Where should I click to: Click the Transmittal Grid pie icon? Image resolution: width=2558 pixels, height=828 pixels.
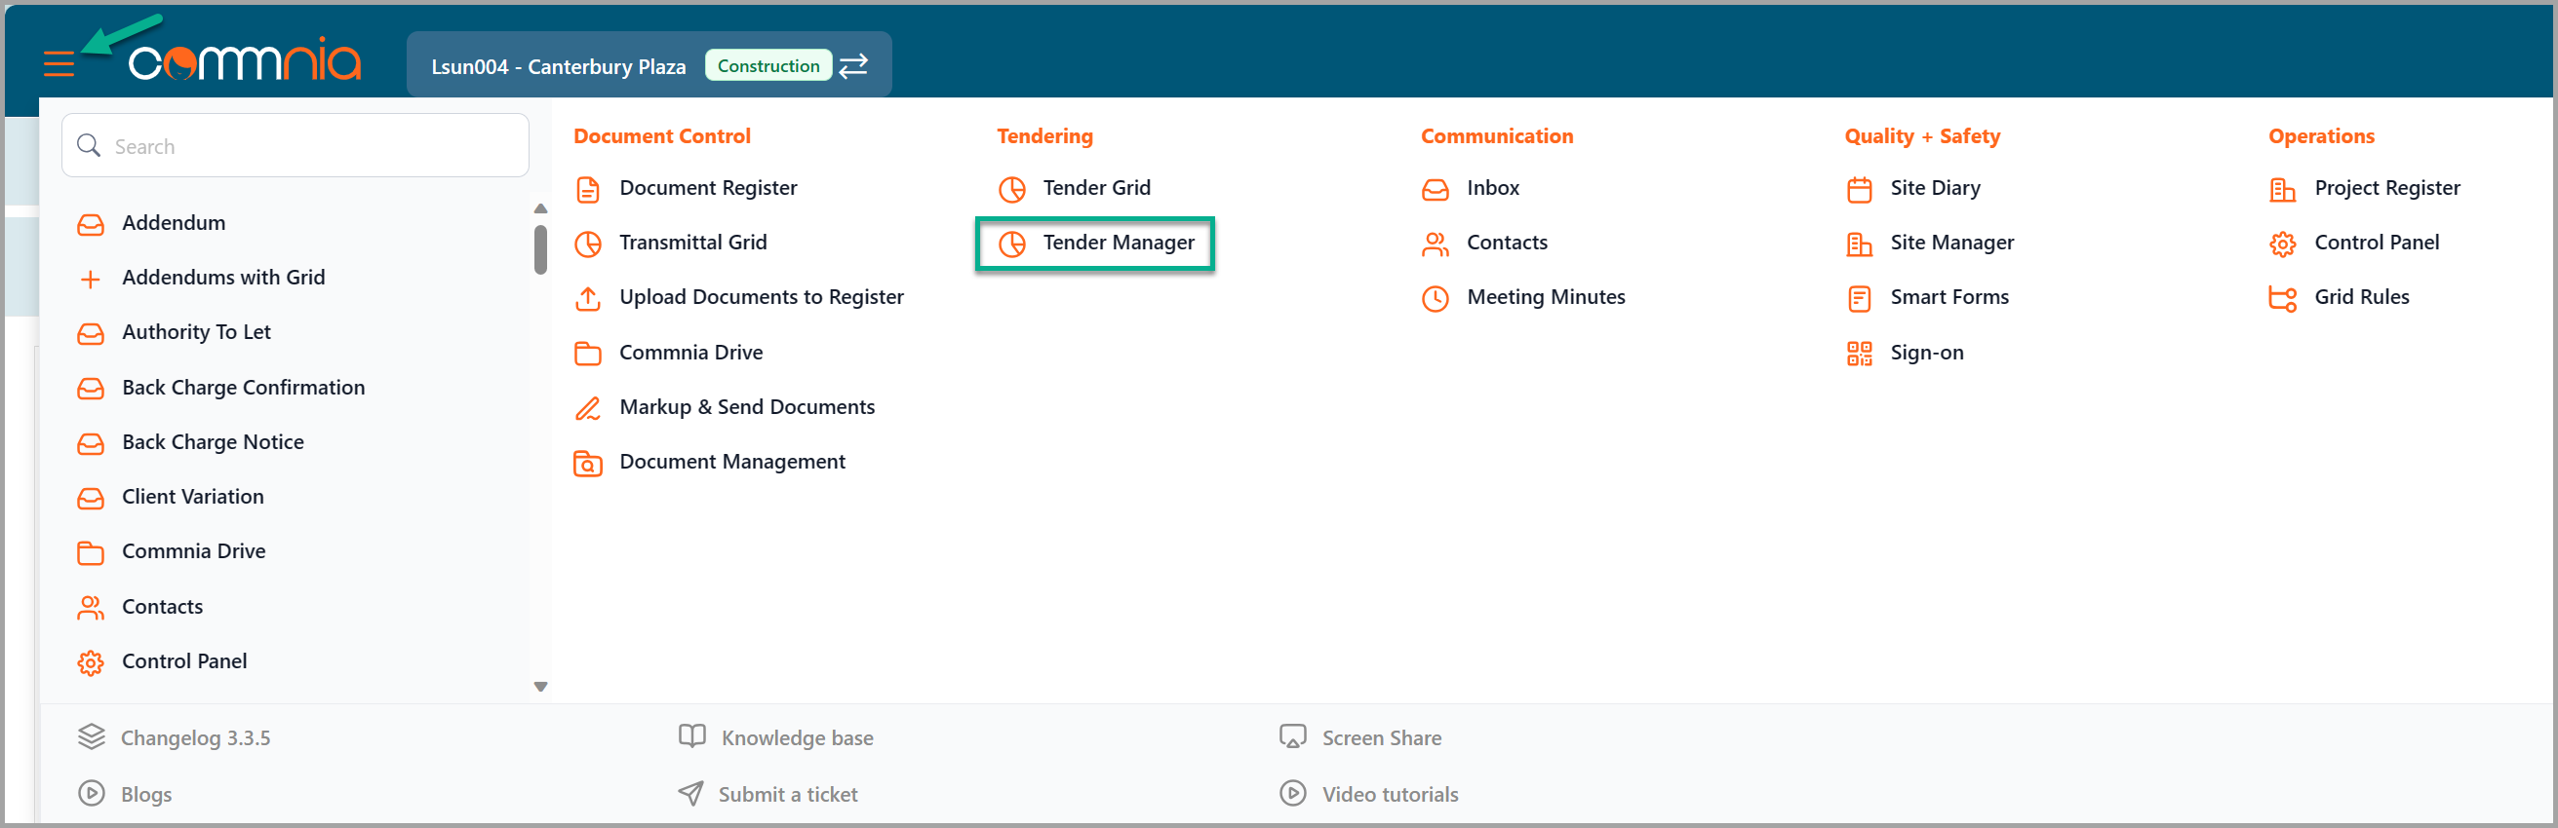click(x=588, y=244)
